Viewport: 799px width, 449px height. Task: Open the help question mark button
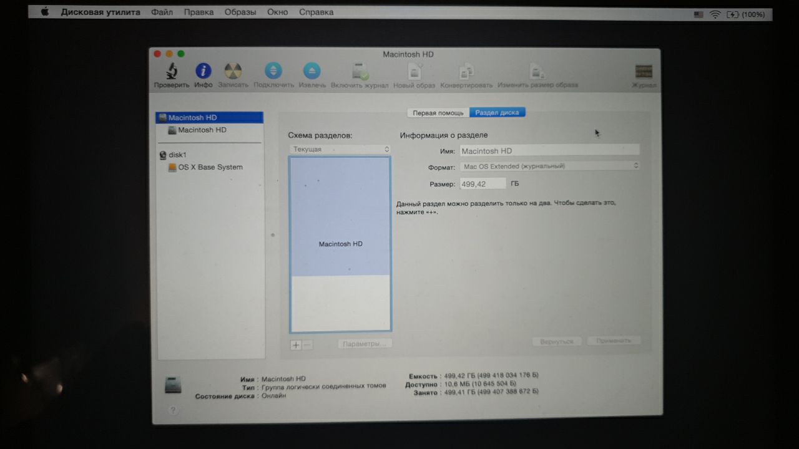(173, 410)
